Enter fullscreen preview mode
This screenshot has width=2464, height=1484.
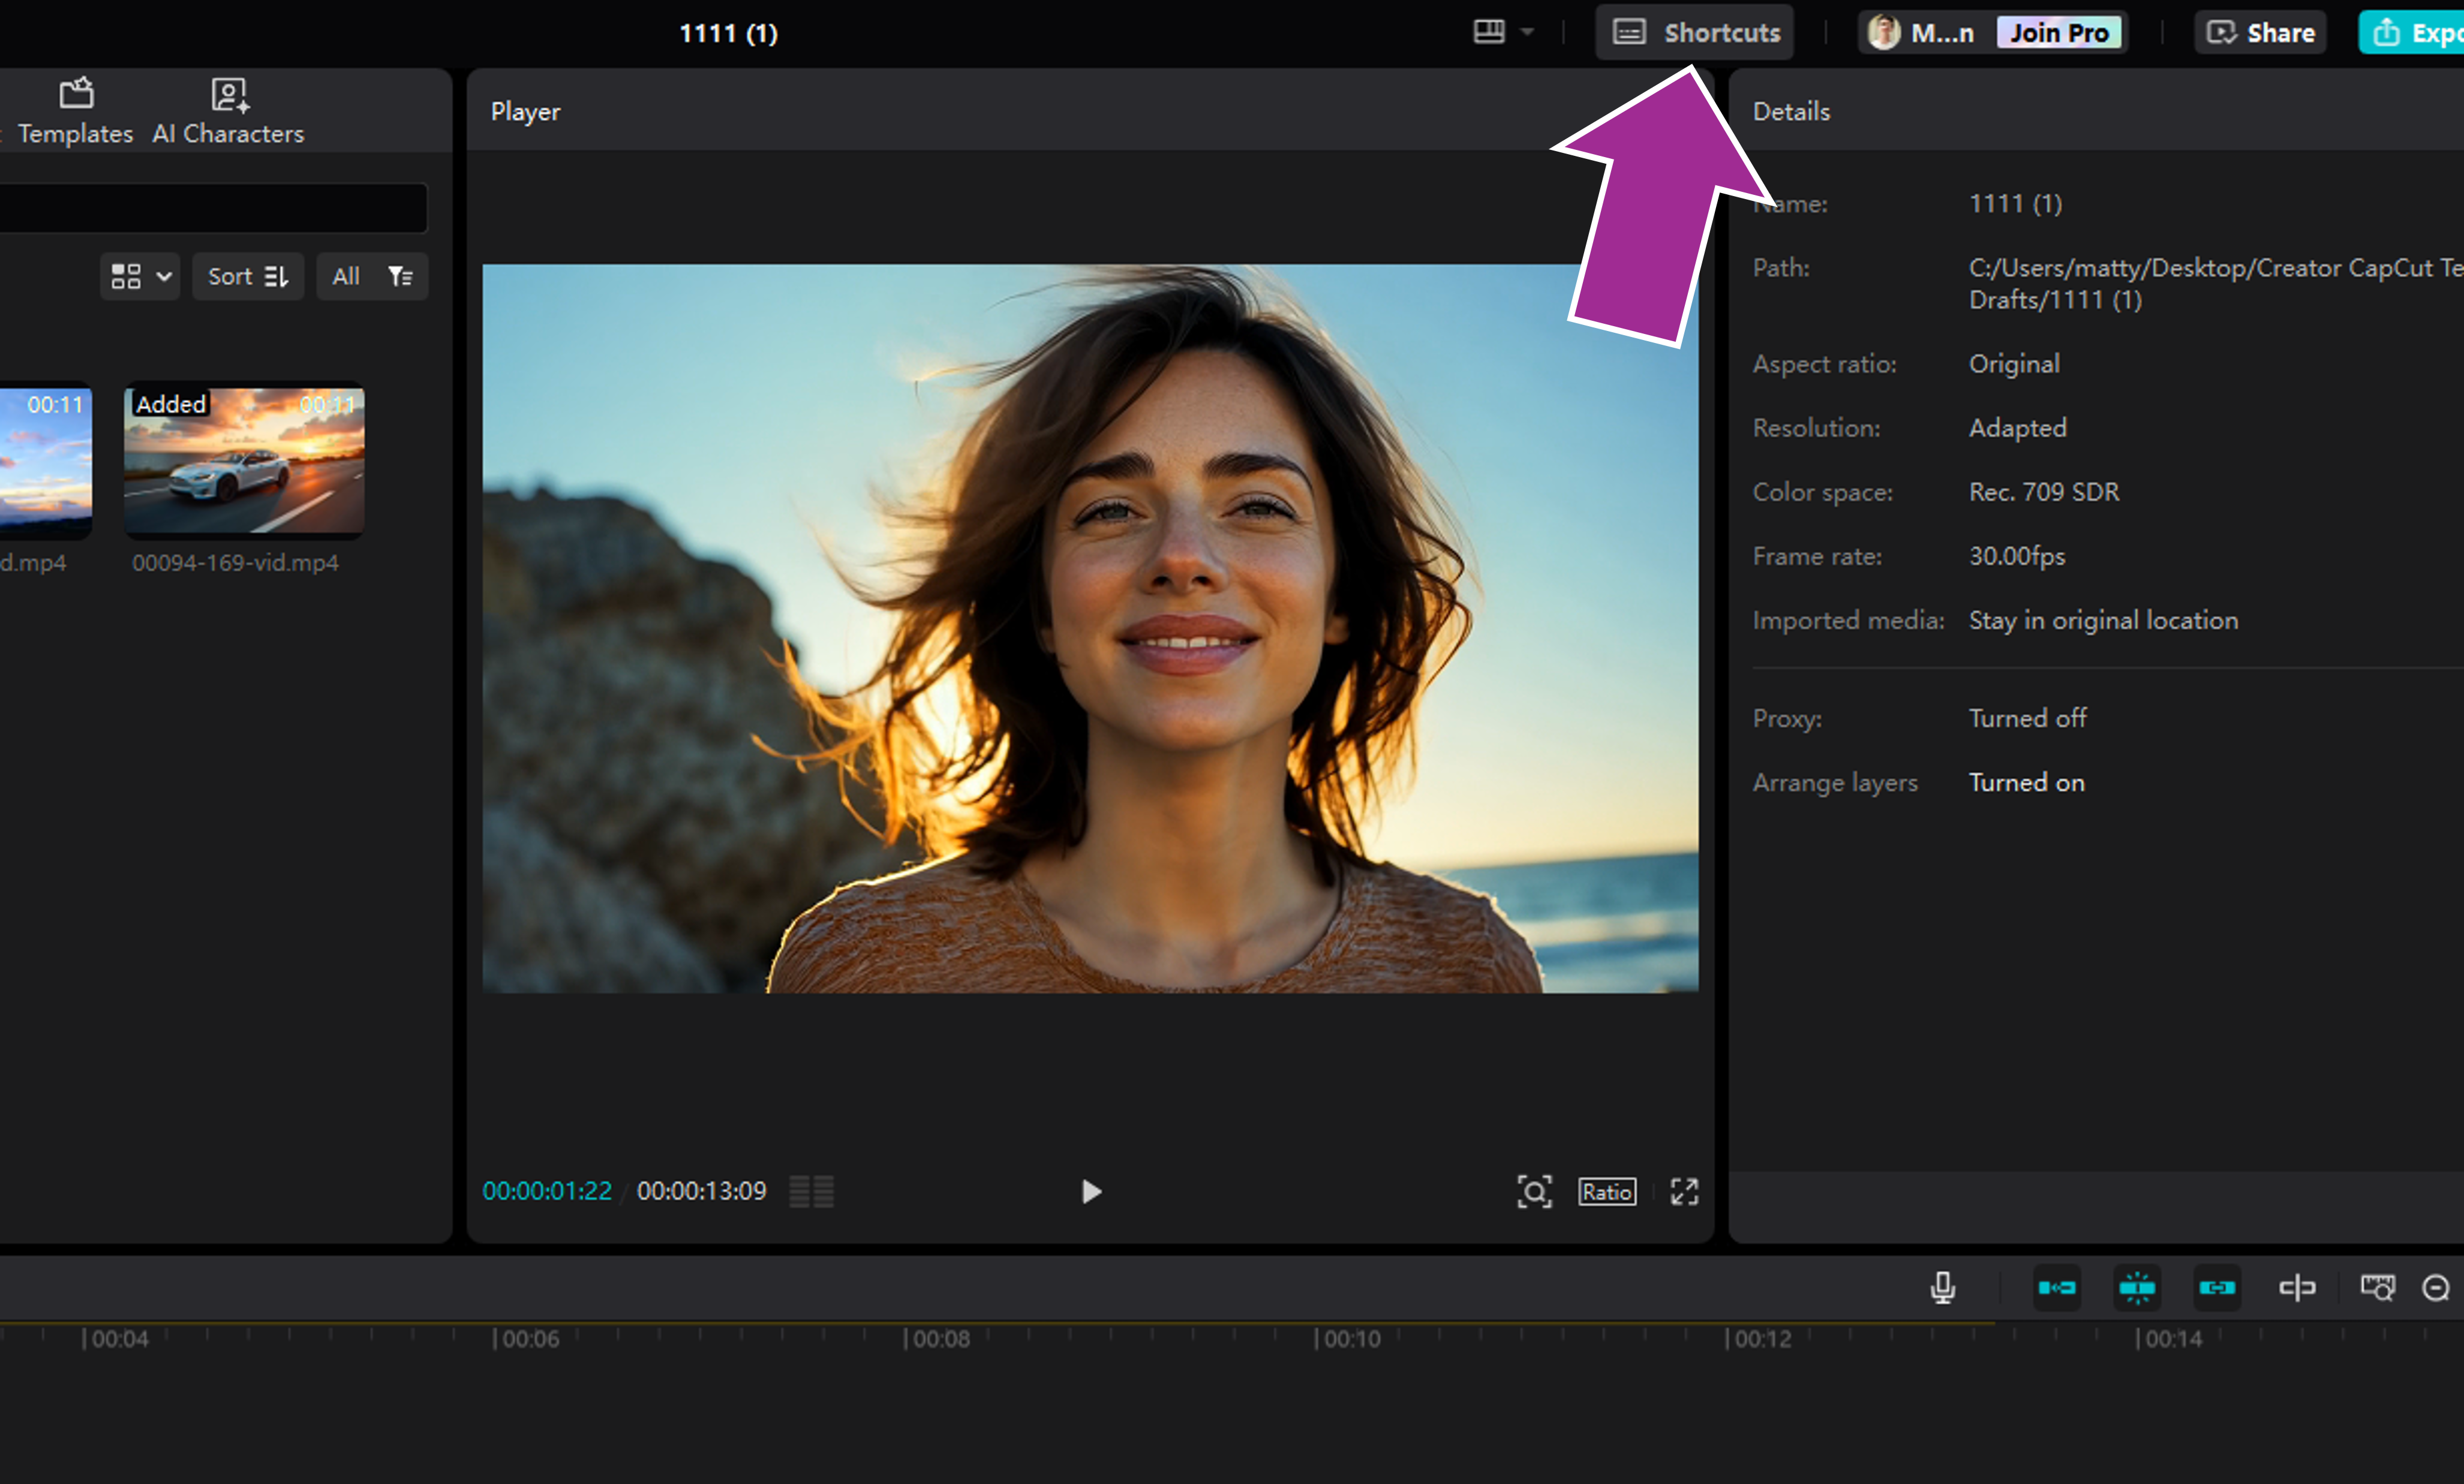tap(1684, 1191)
